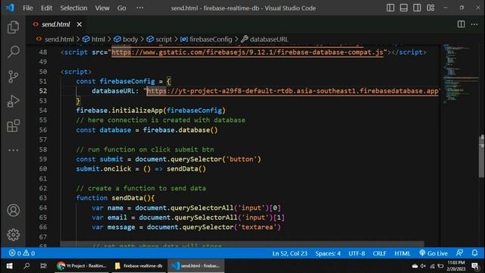Screen dimensions: 485x273
Task: Click the taskbar clock
Action: click(x=456, y=266)
